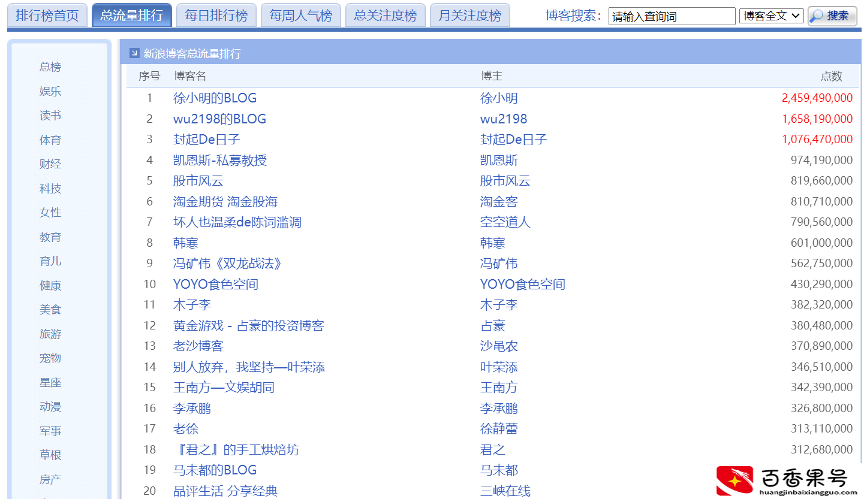View blogger 徐静蕾 profile
Screen dimensions: 864x499
point(499,429)
